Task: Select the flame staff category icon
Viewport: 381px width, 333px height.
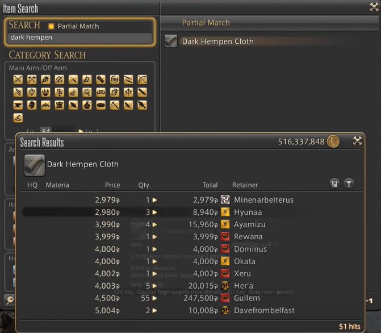Action: (45, 92)
